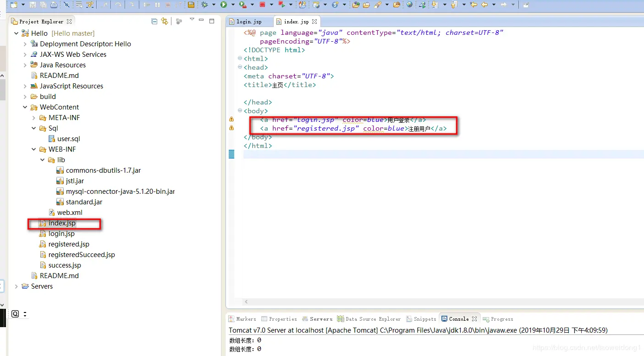Collapse the Sql folder node

pos(34,128)
